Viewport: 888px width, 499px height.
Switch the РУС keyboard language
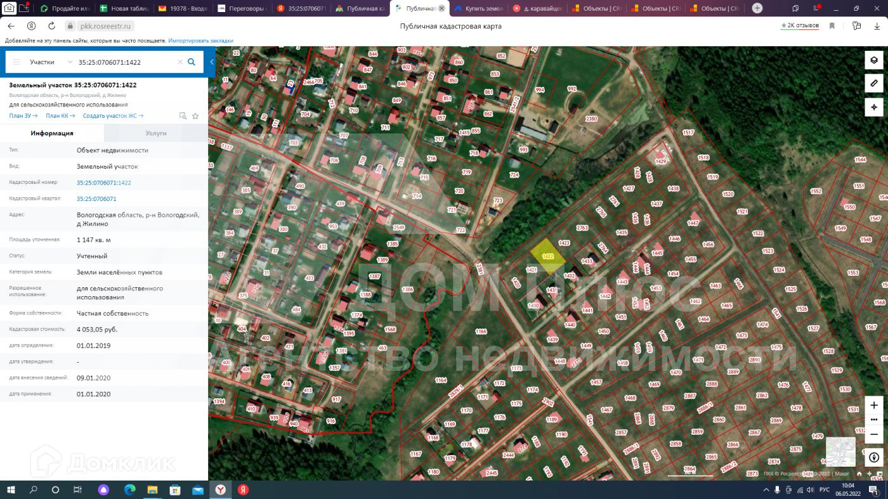click(x=825, y=490)
